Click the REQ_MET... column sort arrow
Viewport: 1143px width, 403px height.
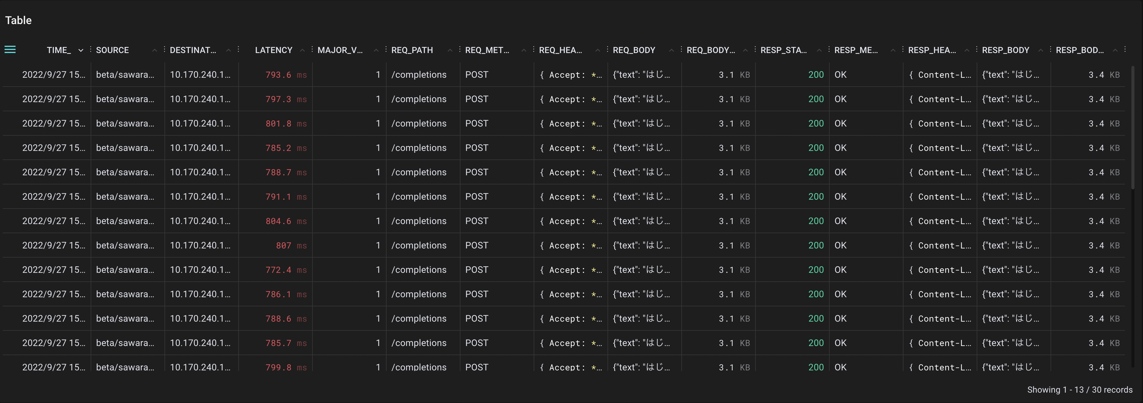524,51
